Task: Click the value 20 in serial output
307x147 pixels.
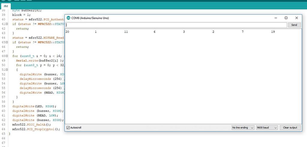Action: coord(67,32)
